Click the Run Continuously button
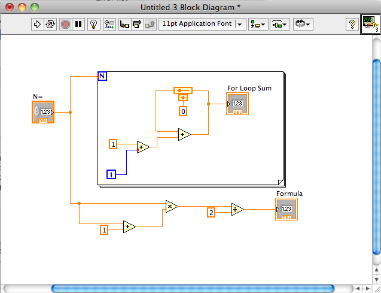The height and width of the screenshot is (293, 381). 50,25
